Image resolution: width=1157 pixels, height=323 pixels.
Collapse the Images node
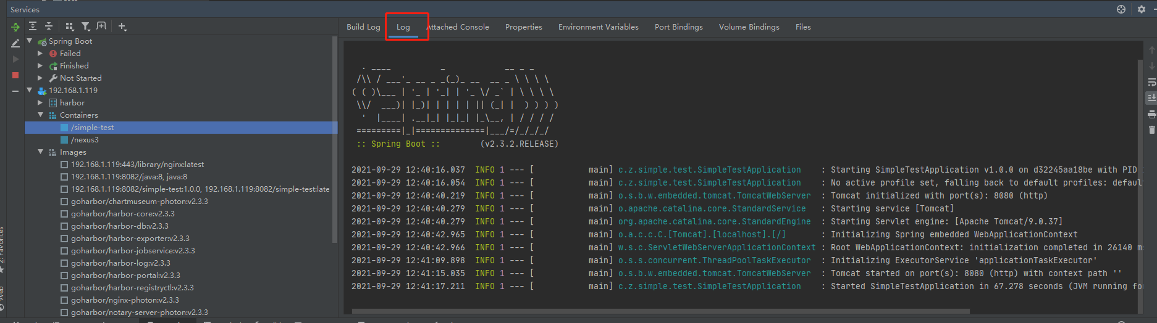pos(40,152)
